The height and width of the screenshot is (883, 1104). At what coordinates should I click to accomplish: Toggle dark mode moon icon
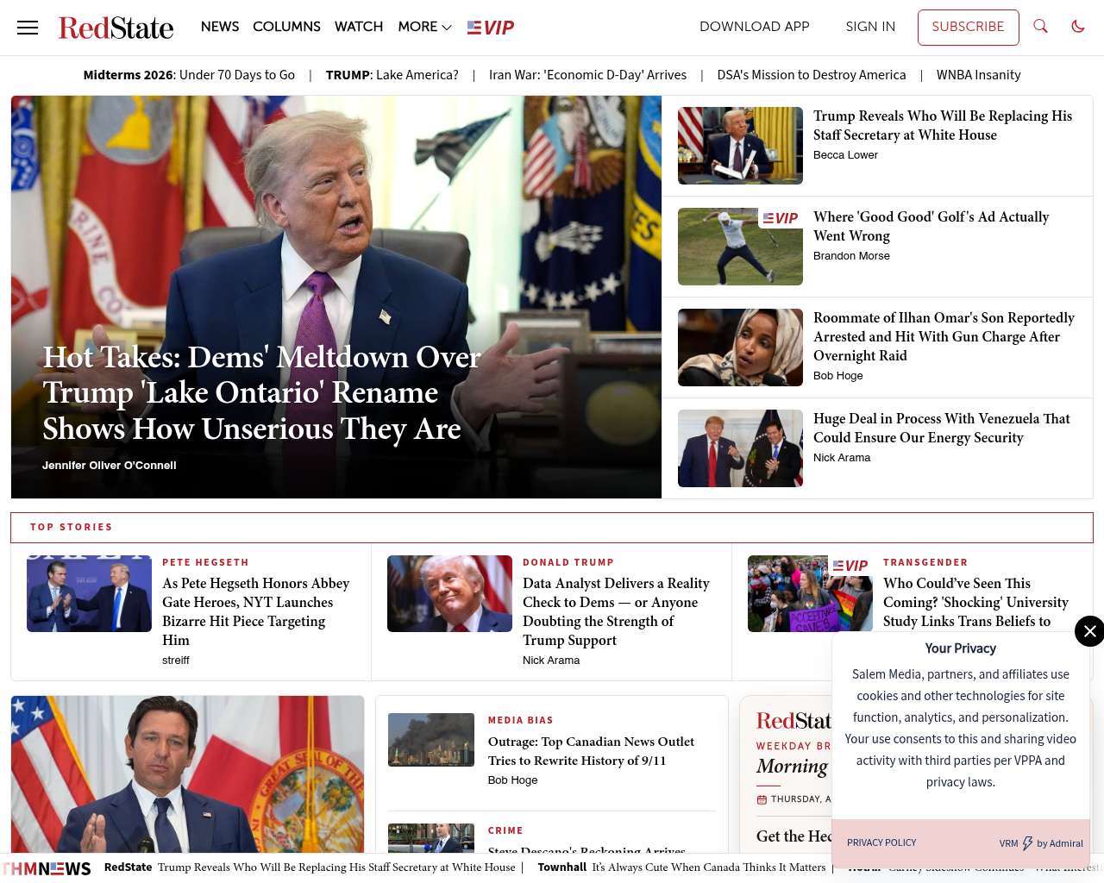(x=1078, y=27)
